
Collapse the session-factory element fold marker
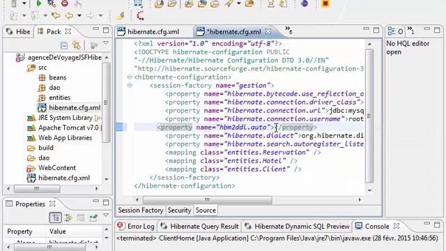[x=130, y=85]
